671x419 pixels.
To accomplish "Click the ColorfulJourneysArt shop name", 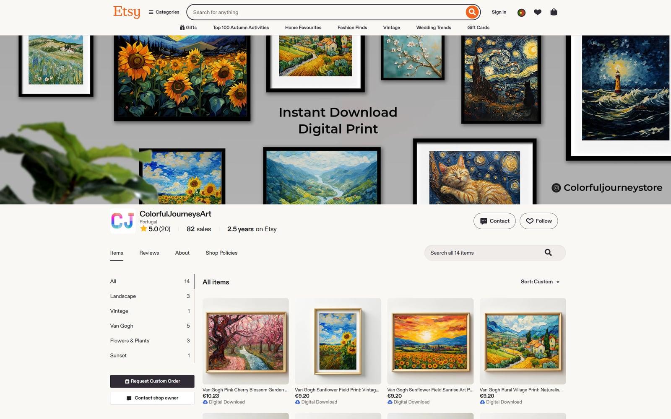I will (175, 214).
